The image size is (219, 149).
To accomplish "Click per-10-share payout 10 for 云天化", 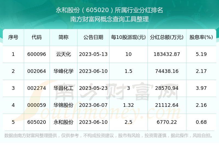I will (x=128, y=54).
